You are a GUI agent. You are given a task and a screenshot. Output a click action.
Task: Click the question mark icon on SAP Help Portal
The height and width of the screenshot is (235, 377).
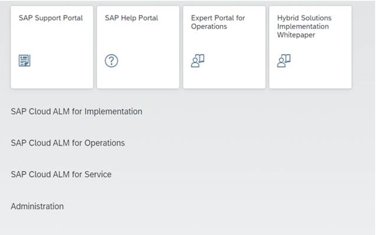(111, 61)
